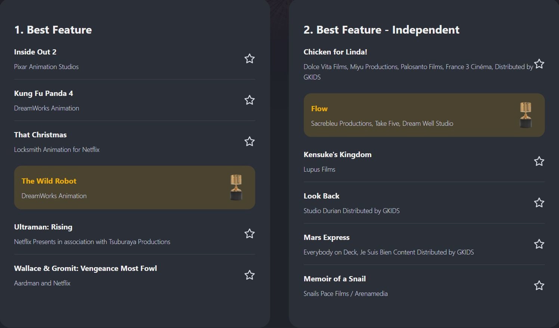Favorite Kensuke's Kingdom with its star
The height and width of the screenshot is (328, 559).
pos(539,161)
